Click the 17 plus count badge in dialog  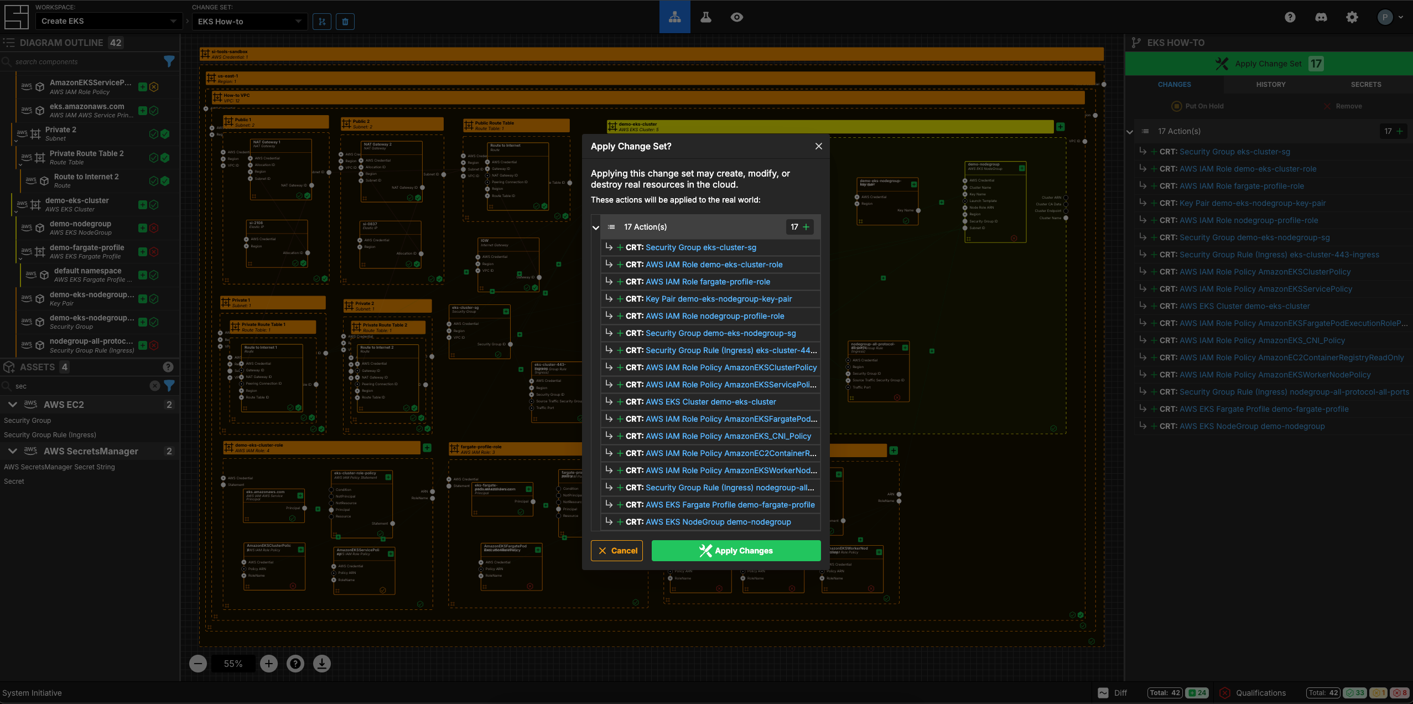pos(800,227)
